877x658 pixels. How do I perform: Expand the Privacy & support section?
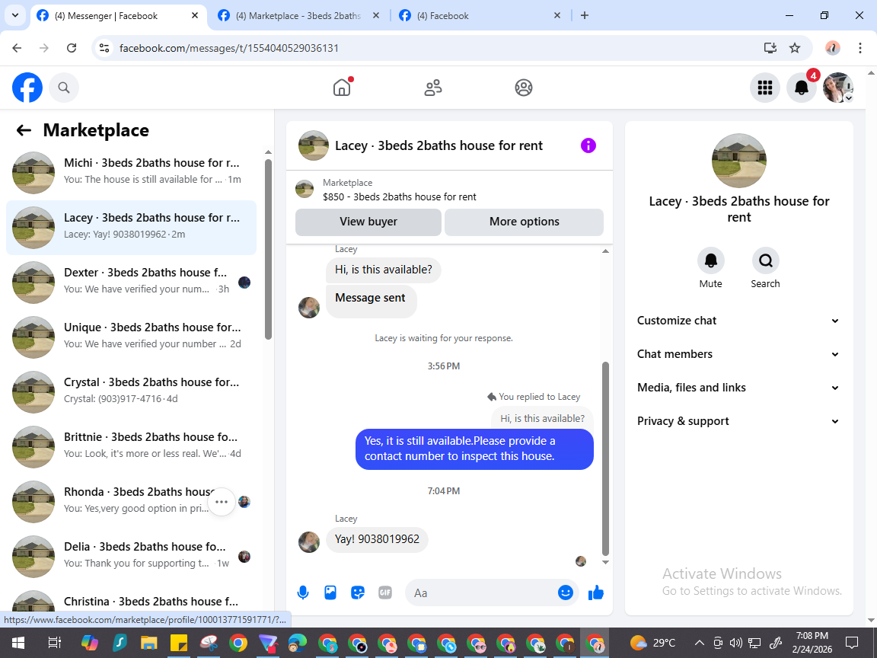pyautogui.click(x=739, y=421)
